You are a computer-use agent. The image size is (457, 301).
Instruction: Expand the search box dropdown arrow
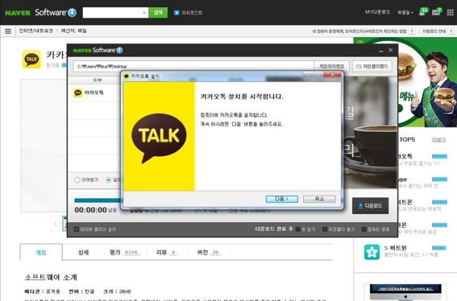point(145,12)
